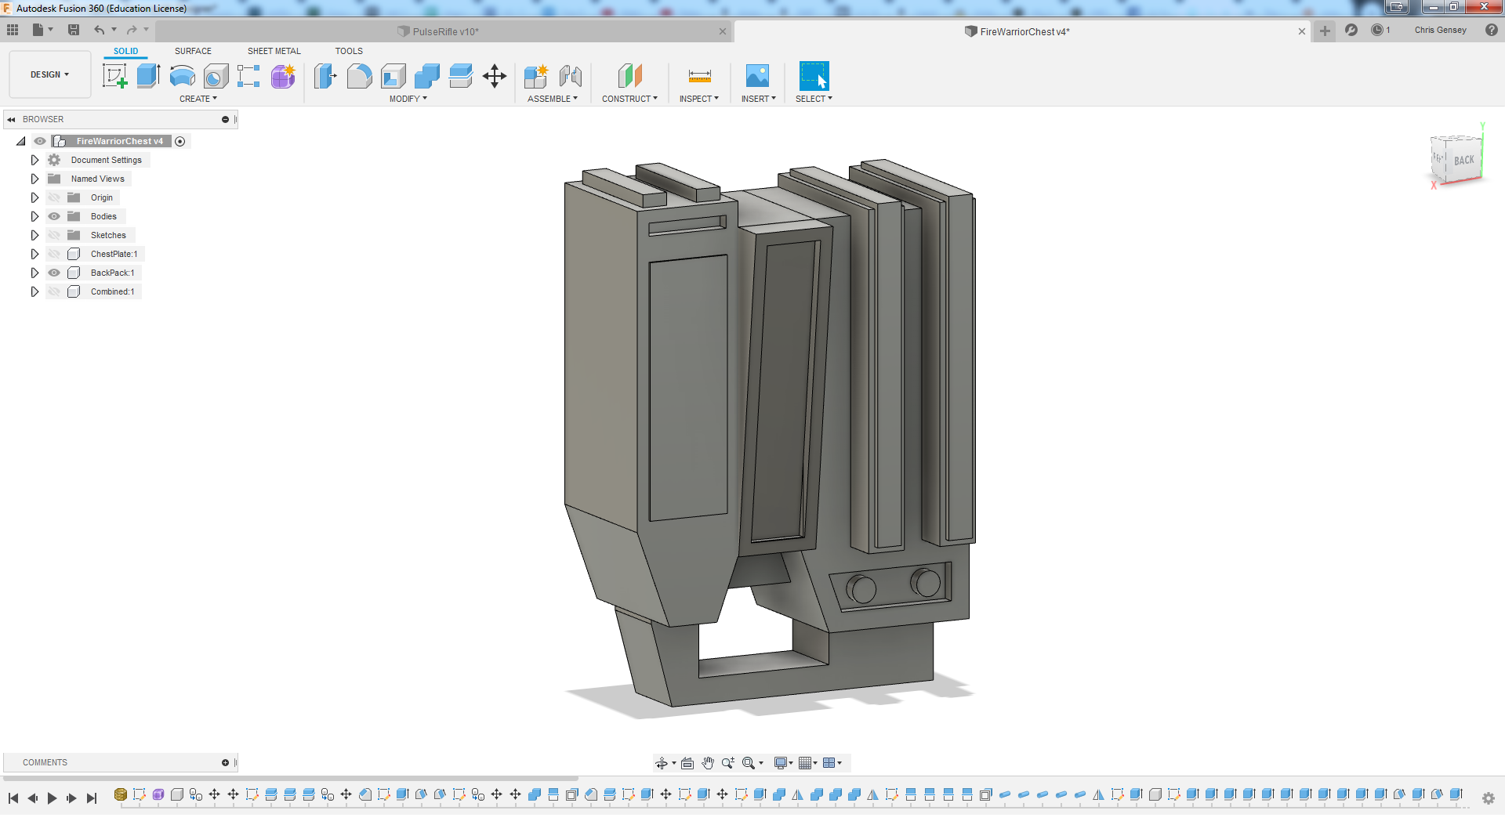Expand the Combined:1 component tree
Viewport: 1505px width, 832px height.
[34, 291]
